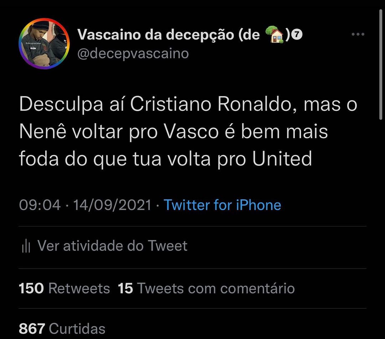Open the tweet's three-dot more options menu
Image resolution: width=385 pixels, height=339 pixels.
pyautogui.click(x=358, y=35)
